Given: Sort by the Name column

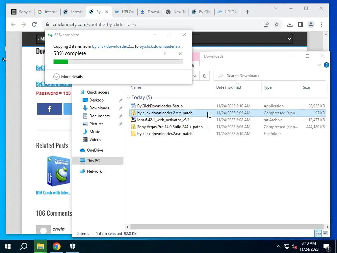Looking at the screenshot, I should click(136, 87).
